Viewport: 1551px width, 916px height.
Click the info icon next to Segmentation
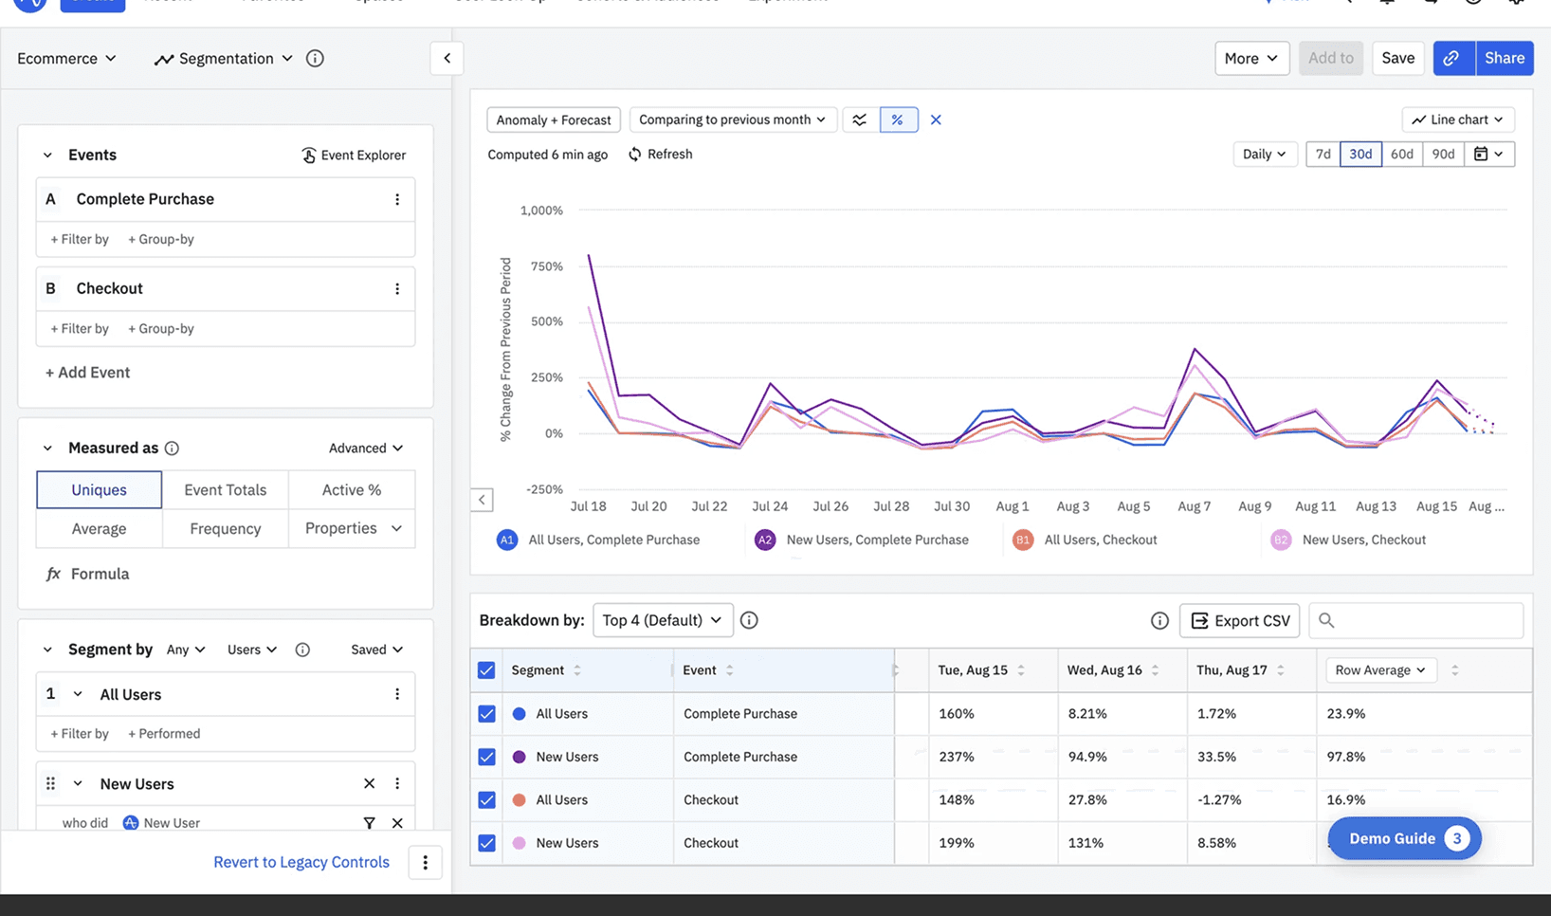click(315, 59)
